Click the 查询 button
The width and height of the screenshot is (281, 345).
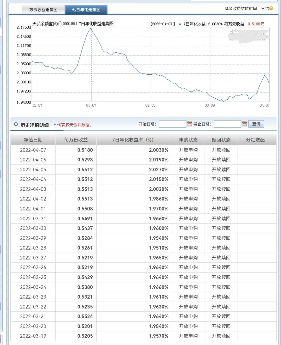pyautogui.click(x=256, y=124)
